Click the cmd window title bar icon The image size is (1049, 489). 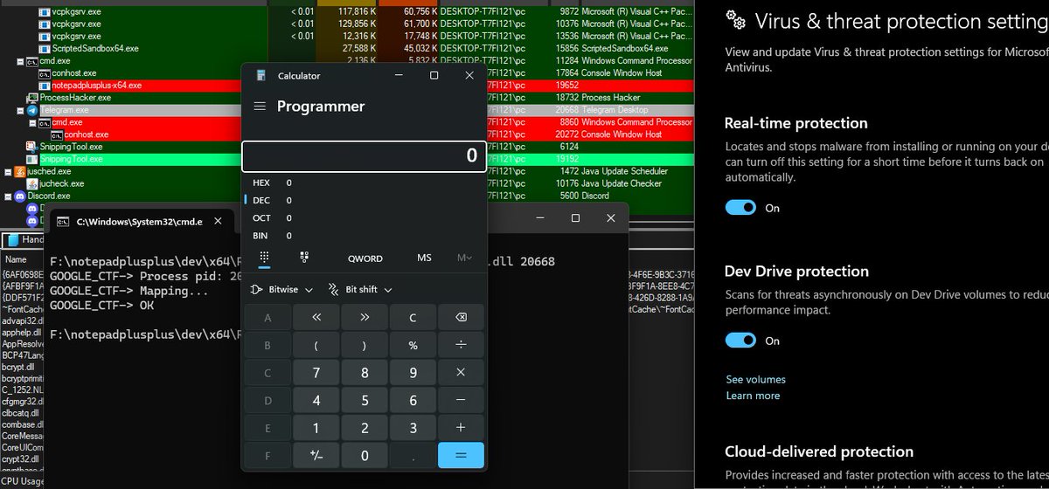pos(61,222)
